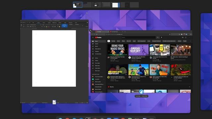Select the Mixes filter chip
Viewport: 212px width, 119px height.
coord(123,41)
